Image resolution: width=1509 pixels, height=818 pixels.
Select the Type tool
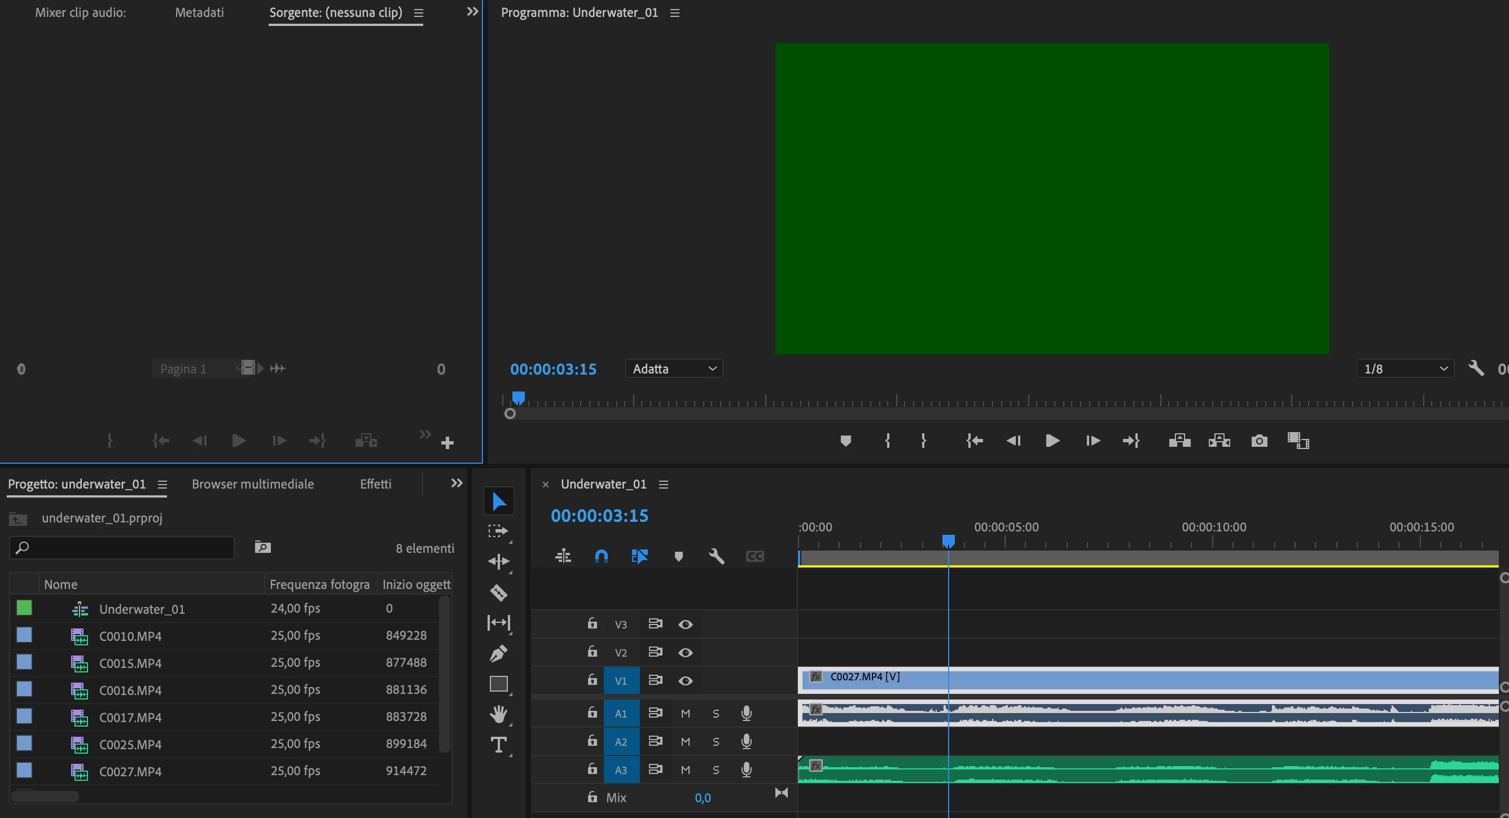tap(498, 745)
